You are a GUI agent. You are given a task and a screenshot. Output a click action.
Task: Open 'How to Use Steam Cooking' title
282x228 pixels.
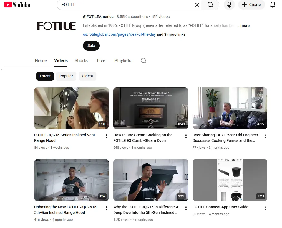point(143,138)
